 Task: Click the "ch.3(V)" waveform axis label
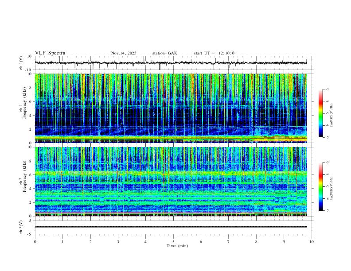[21, 227]
